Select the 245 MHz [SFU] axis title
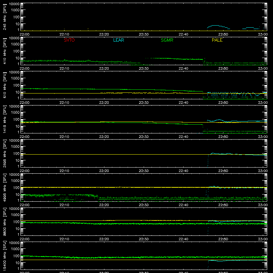Image resolution: width=273 pixels, height=273 pixels. [5, 17]
